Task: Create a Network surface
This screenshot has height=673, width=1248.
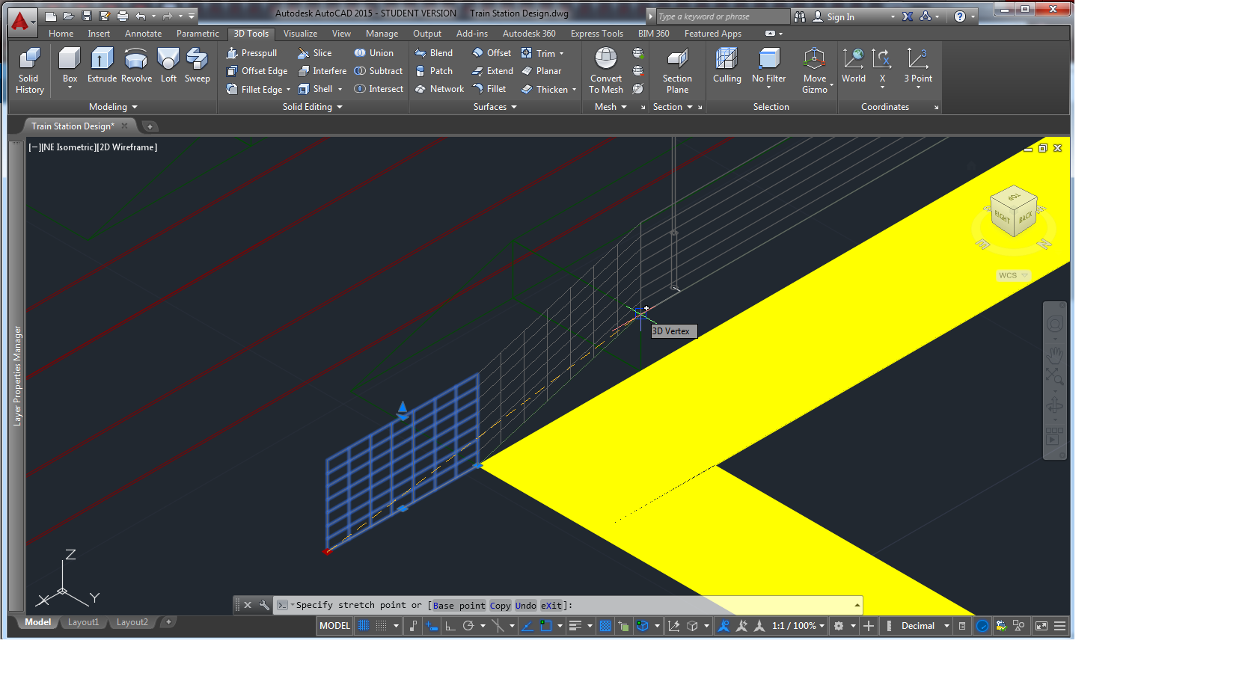Action: click(440, 89)
